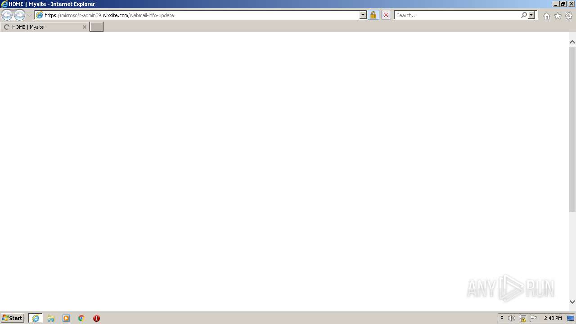Launch Google Chrome from taskbar

(81, 318)
